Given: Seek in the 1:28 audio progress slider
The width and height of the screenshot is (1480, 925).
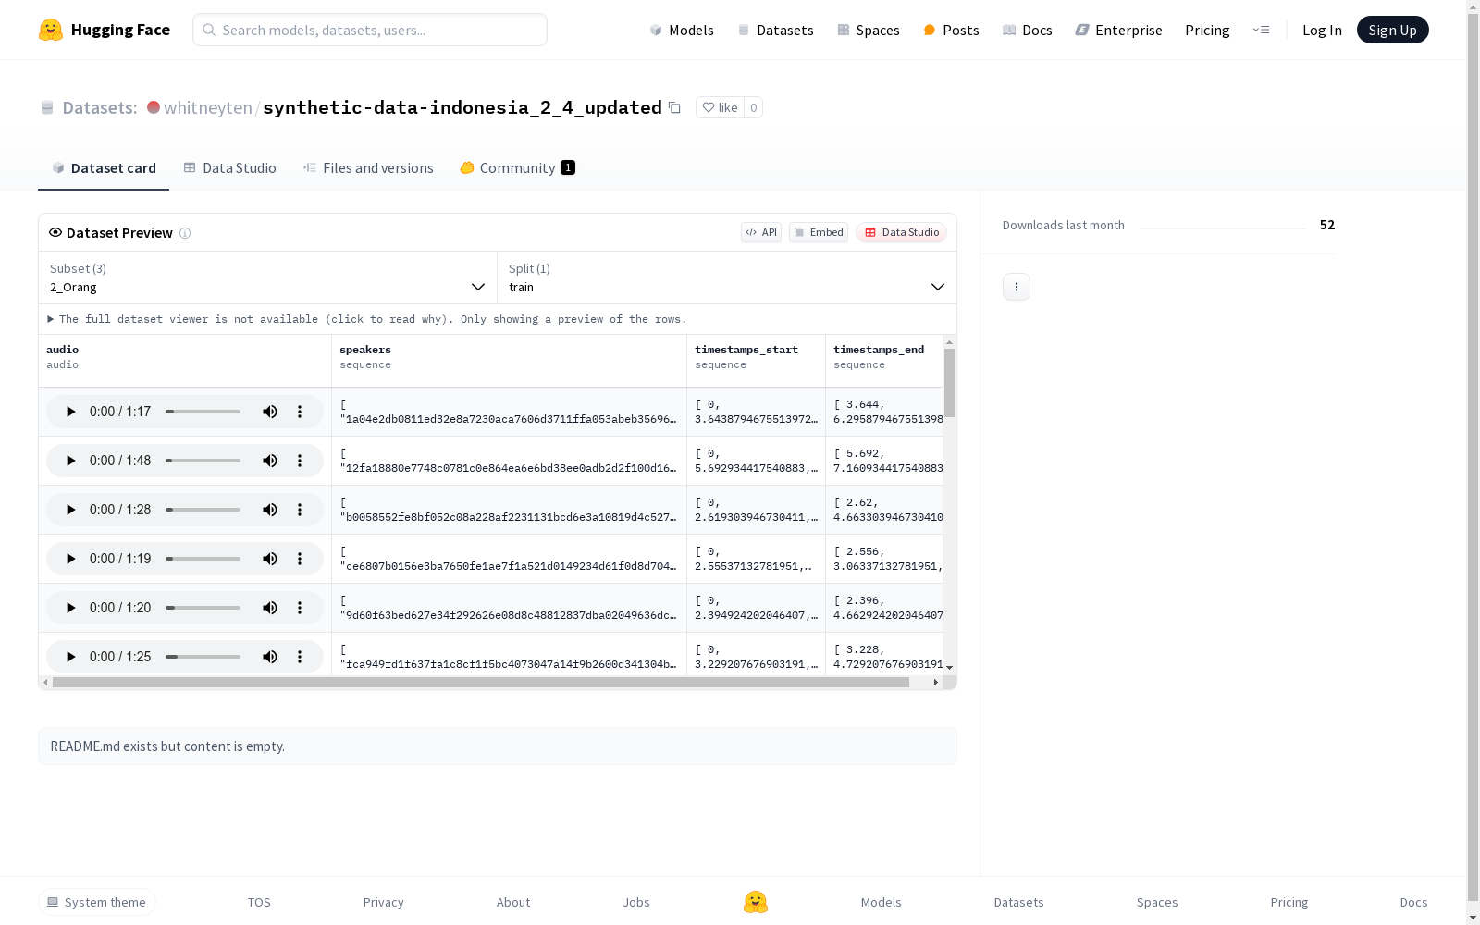Looking at the screenshot, I should coord(203,510).
